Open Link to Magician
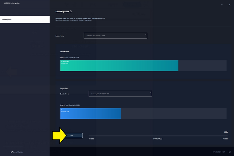234x156 pixels. (x=18, y=152)
